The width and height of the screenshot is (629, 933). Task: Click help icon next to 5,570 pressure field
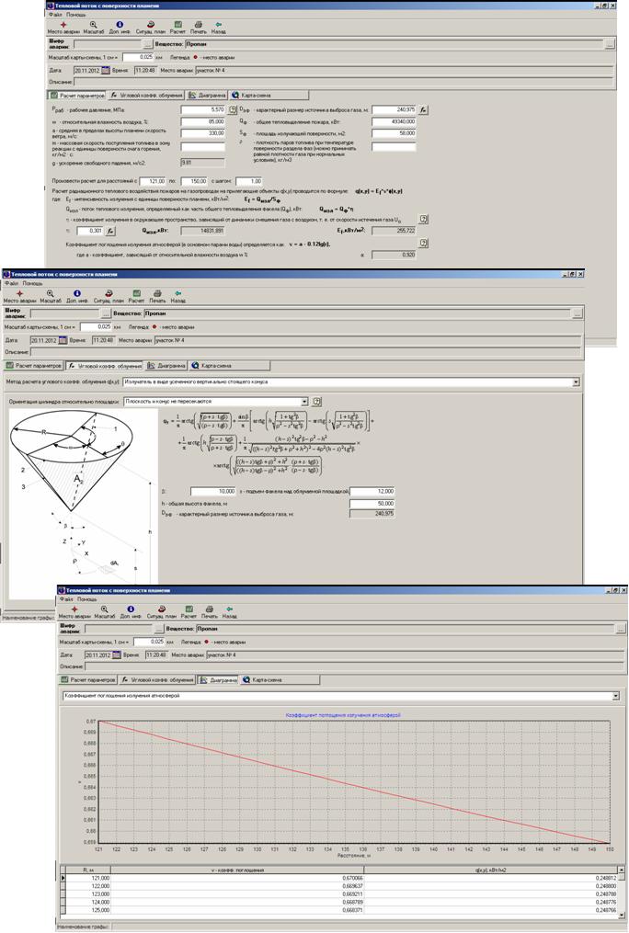tap(233, 109)
